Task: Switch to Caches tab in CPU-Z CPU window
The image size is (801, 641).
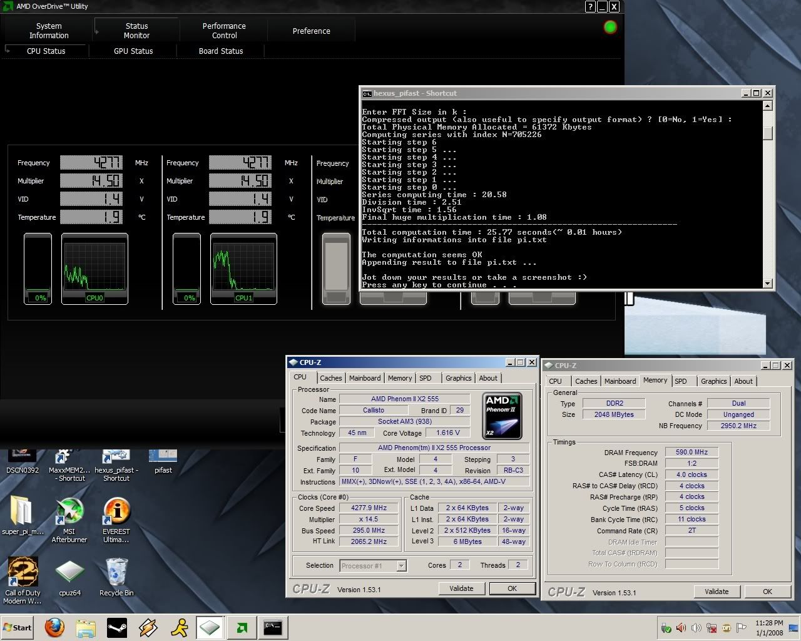Action: (x=330, y=378)
